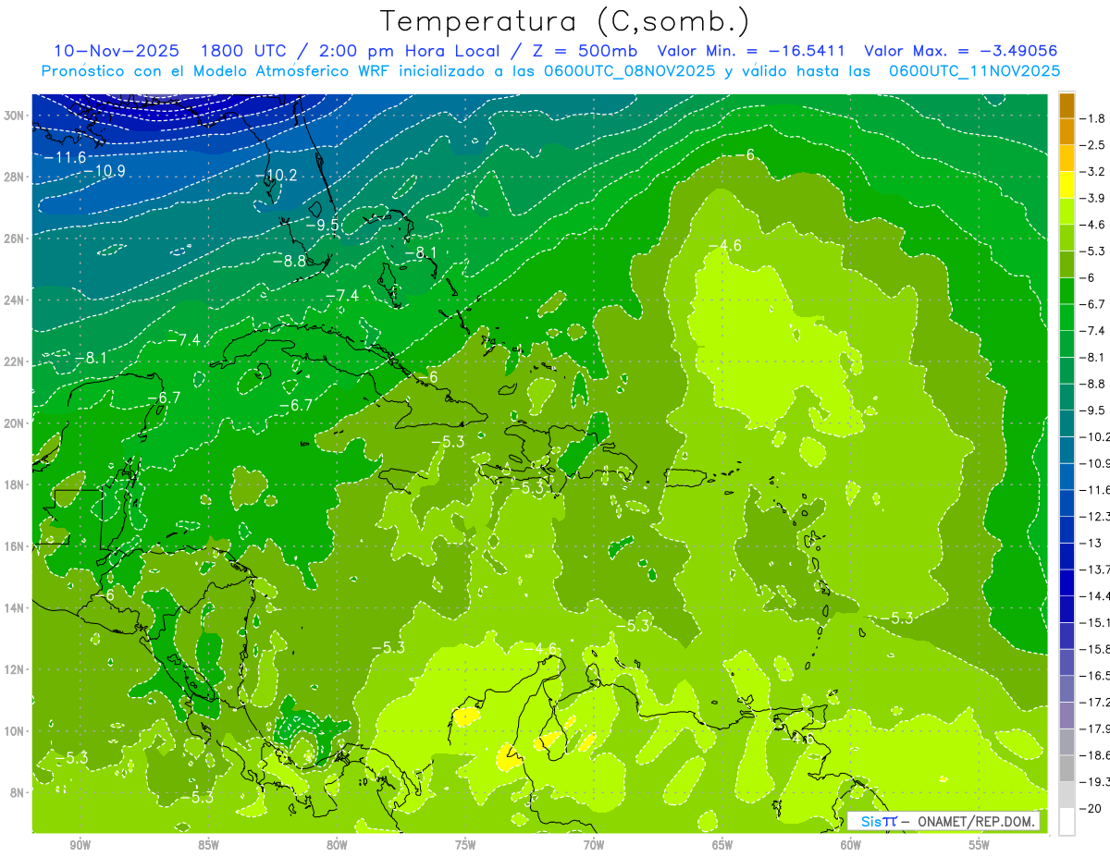Click the "70W" longitude axis label
This screenshot has width=1110, height=857.
(594, 846)
